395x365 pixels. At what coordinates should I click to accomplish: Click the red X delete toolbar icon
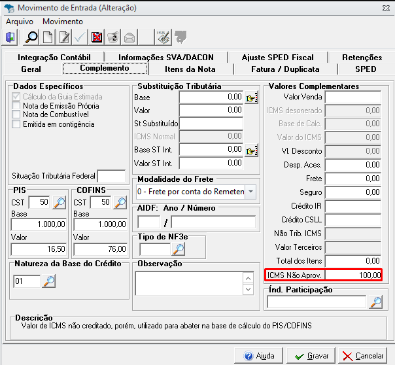point(97,37)
